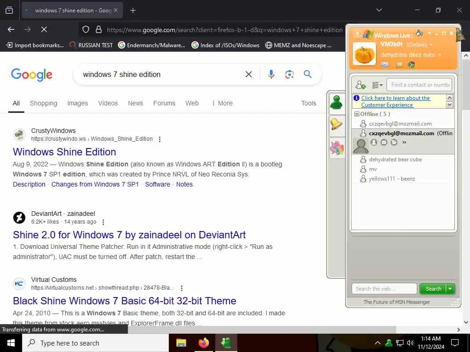Open the VM0b0t online status dropdown
The image size is (470, 352).
coord(431,44)
